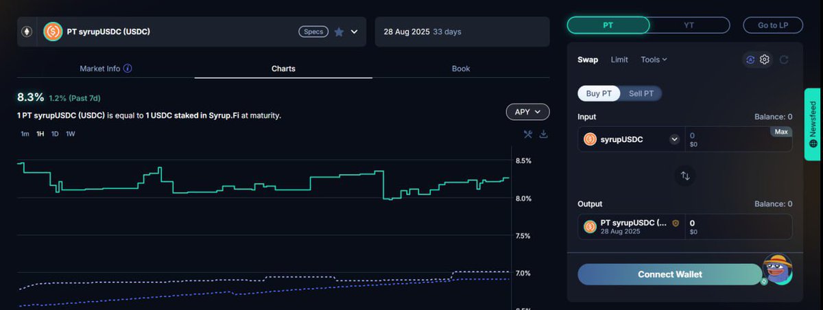Click the PT syrupUSDC (USDC) market title
823x310 pixels.
pyautogui.click(x=108, y=32)
